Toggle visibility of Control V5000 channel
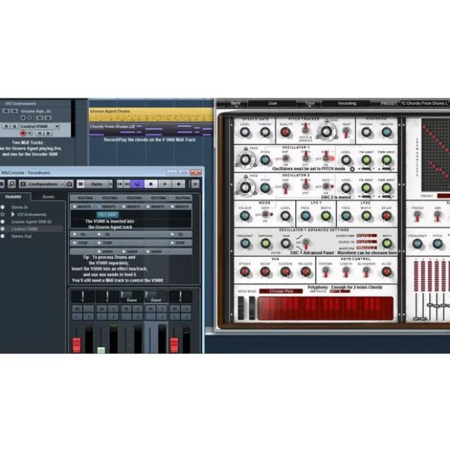 click(2, 229)
